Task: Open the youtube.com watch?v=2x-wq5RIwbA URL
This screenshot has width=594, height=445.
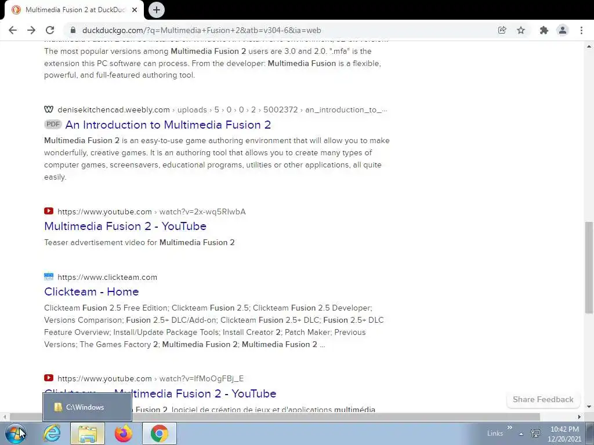Action: tap(151, 211)
